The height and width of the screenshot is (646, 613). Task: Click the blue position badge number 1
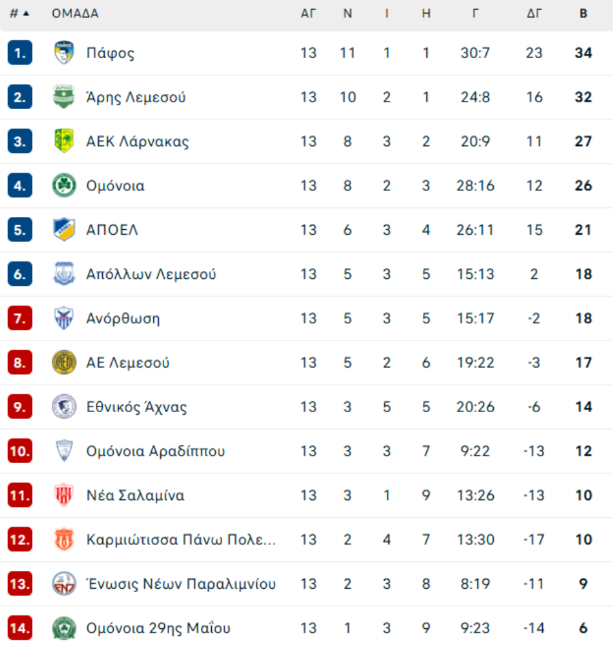pyautogui.click(x=20, y=53)
